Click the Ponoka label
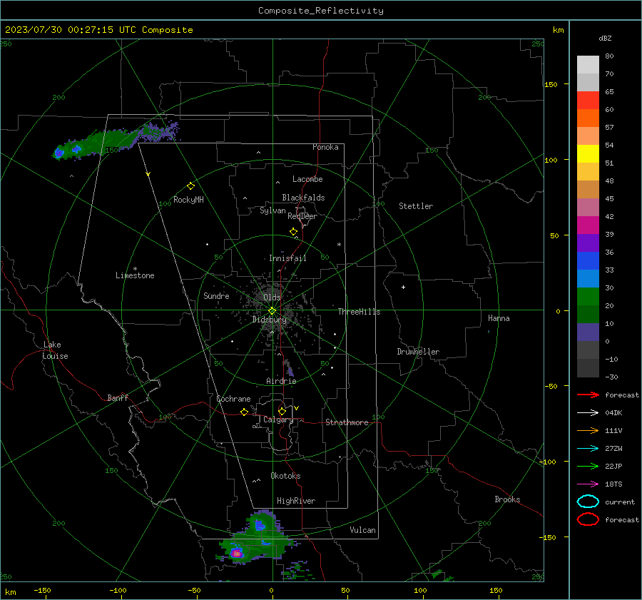The width and height of the screenshot is (642, 600). click(x=325, y=148)
